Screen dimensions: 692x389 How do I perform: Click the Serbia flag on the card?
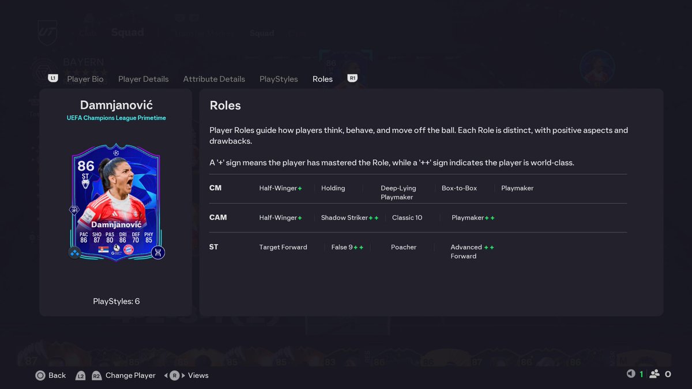(103, 250)
